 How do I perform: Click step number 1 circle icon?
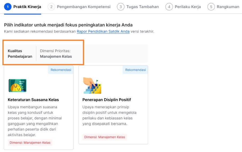(x=8, y=7)
